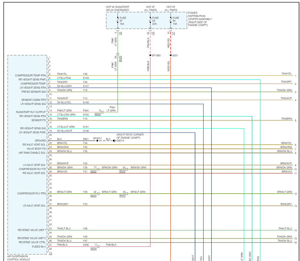Viewport: 300px width, 261px height.
Task: Click circuit code Y38
Action: point(85,167)
